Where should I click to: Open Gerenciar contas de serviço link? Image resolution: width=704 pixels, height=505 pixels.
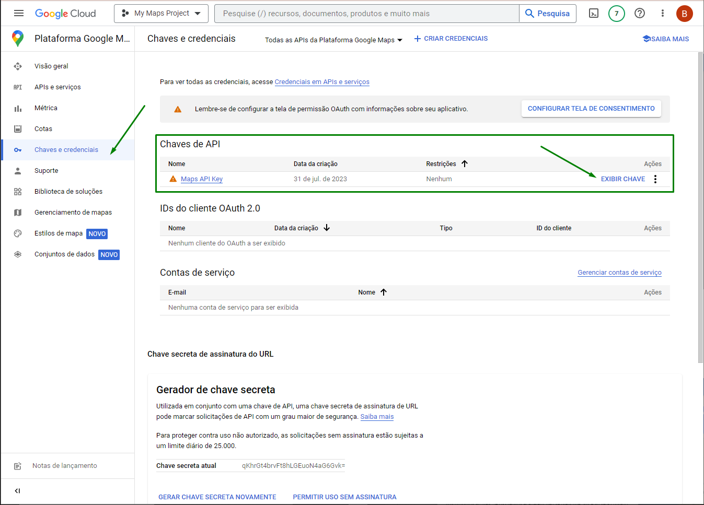(x=619, y=273)
